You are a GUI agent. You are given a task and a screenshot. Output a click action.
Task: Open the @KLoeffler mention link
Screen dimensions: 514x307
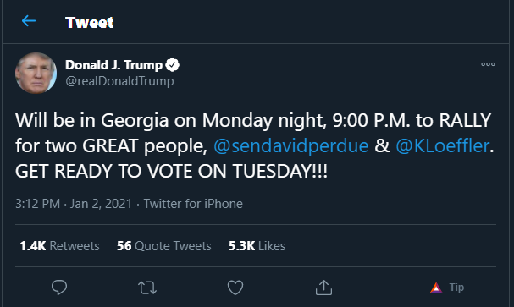click(443, 145)
